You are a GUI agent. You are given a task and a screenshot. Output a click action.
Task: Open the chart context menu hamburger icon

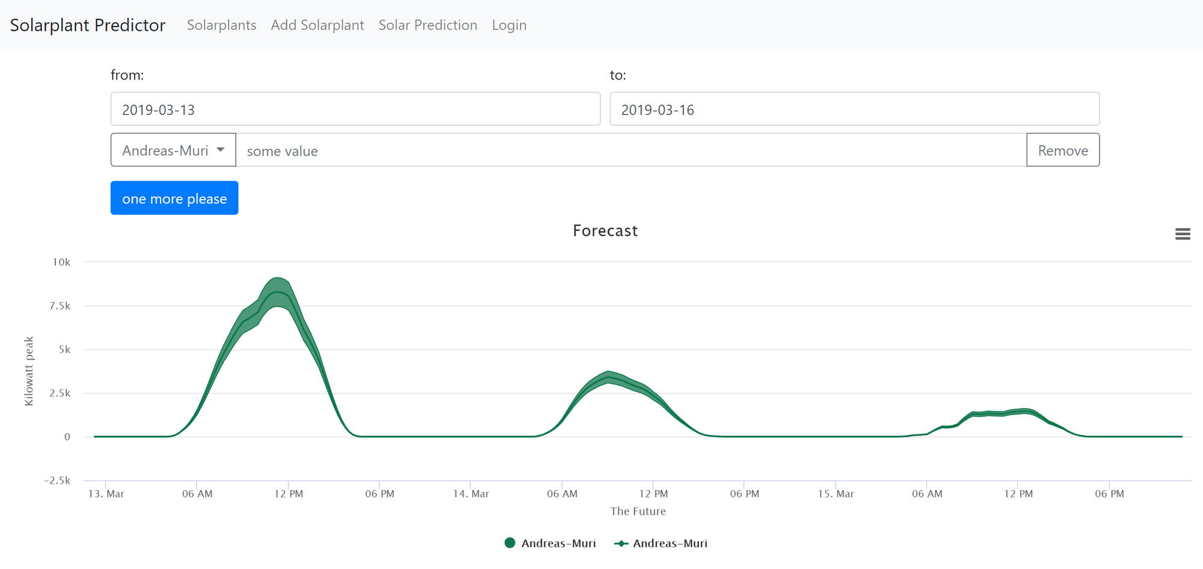[1182, 234]
